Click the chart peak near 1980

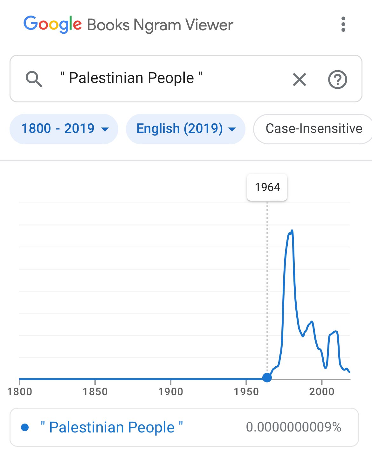tap(291, 232)
